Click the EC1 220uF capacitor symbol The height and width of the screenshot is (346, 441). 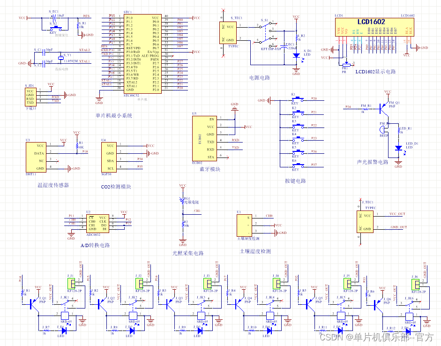[284, 47]
